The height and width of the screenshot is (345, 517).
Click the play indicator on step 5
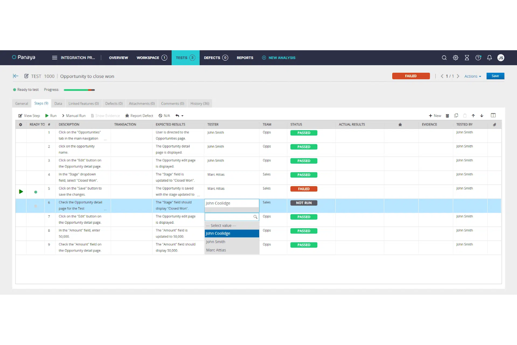21,192
